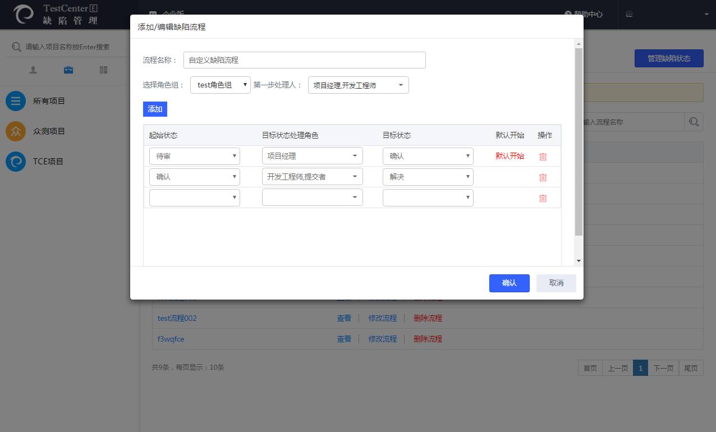
Task: Open role dropdown showing 开发工程师,提交者
Action: pos(312,177)
